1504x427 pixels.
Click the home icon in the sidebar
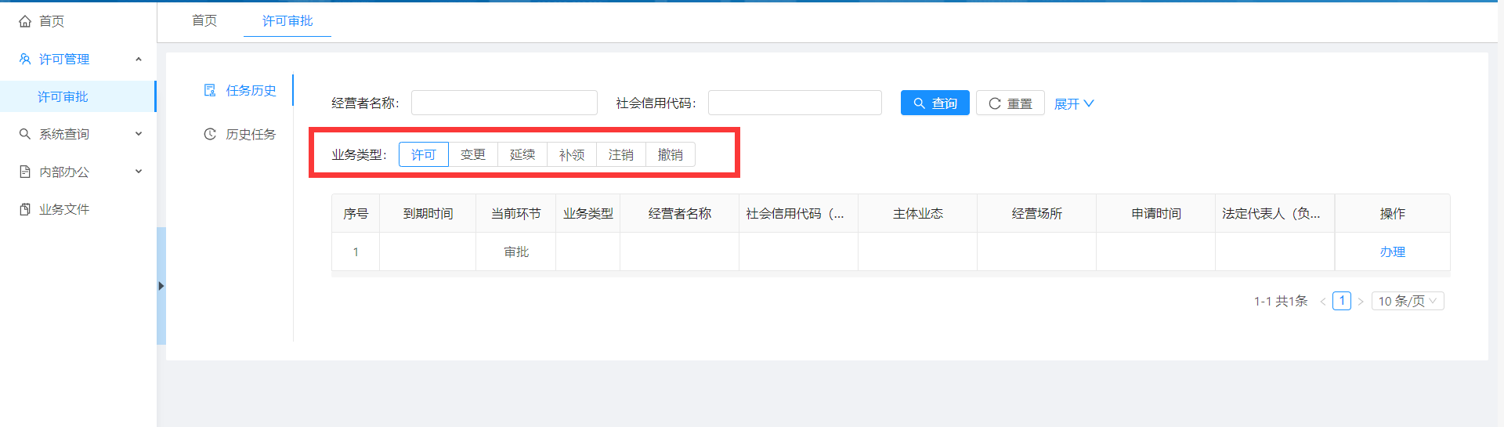[25, 21]
